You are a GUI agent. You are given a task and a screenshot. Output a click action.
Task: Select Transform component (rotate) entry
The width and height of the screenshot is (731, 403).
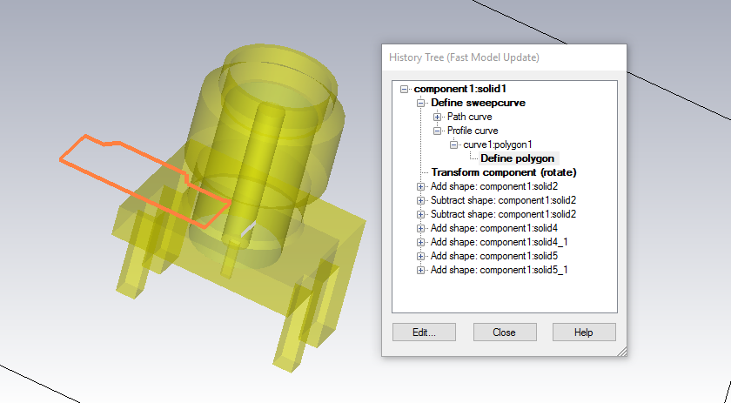coord(504,172)
